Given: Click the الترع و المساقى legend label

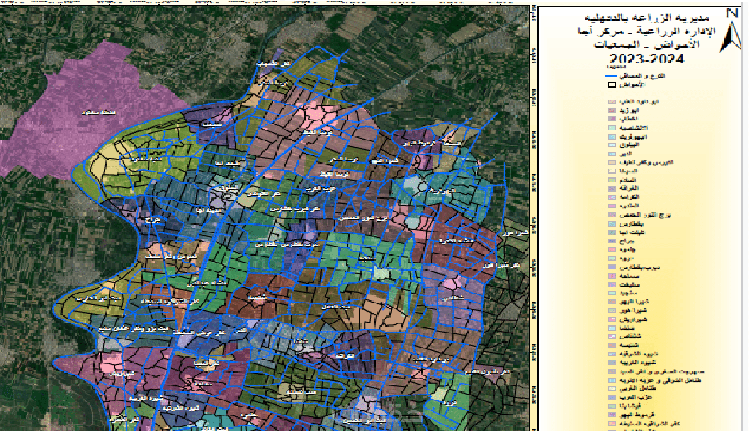Looking at the screenshot, I should pos(642,76).
